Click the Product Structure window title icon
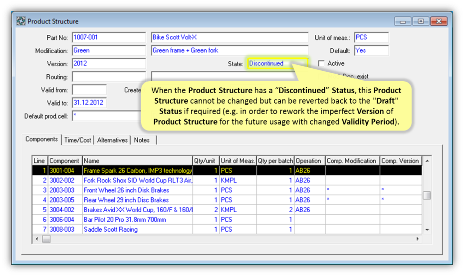Image resolution: width=464 pixels, height=276 pixels. [21, 21]
